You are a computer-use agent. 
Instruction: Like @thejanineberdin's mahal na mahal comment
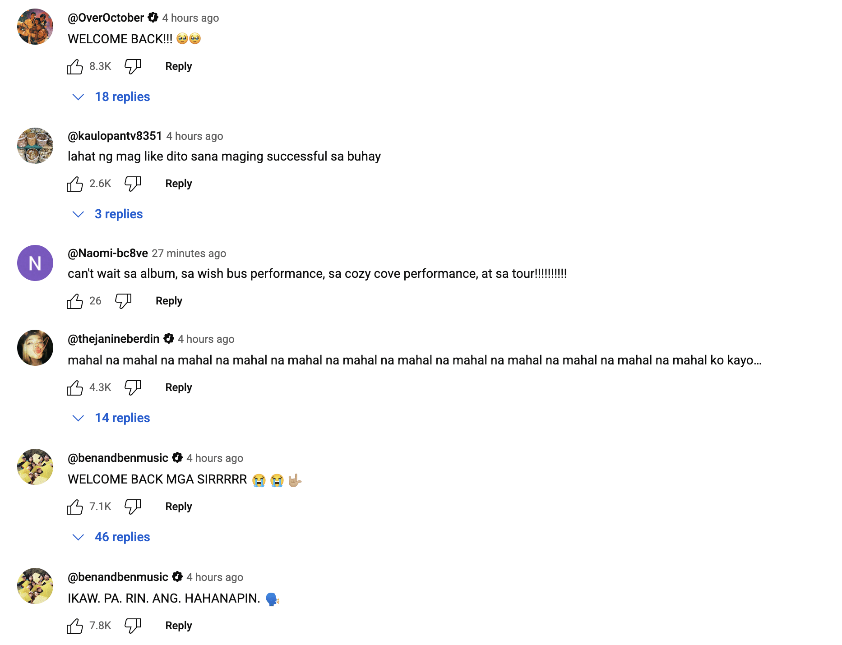point(75,387)
